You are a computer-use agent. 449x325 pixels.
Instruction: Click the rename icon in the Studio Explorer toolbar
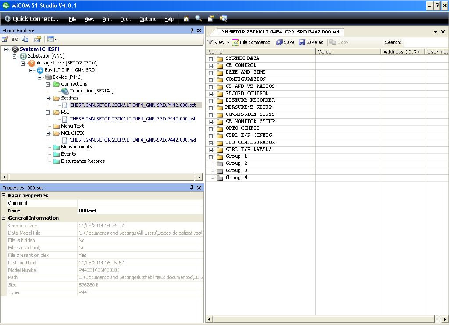15,39
